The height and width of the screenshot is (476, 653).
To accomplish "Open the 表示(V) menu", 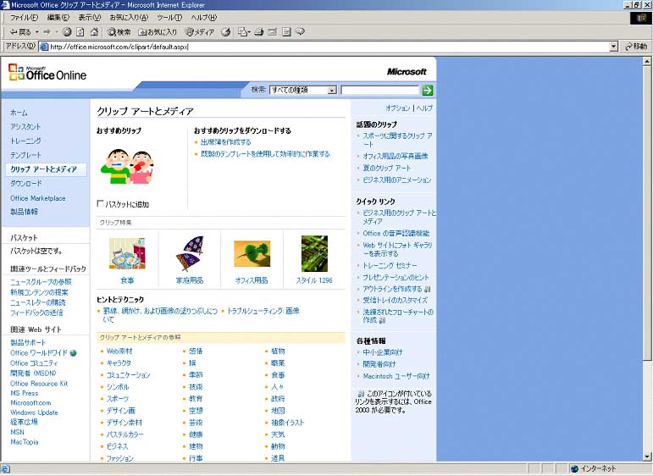I will coord(90,18).
